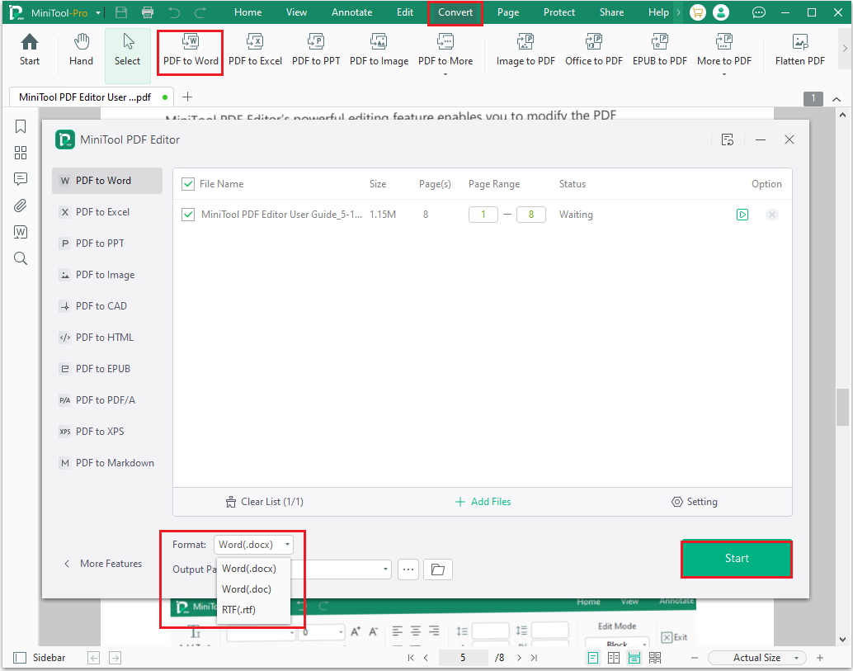This screenshot has width=853, height=671.
Task: Open the Actual Size zoom dropdown
Action: coord(757,658)
